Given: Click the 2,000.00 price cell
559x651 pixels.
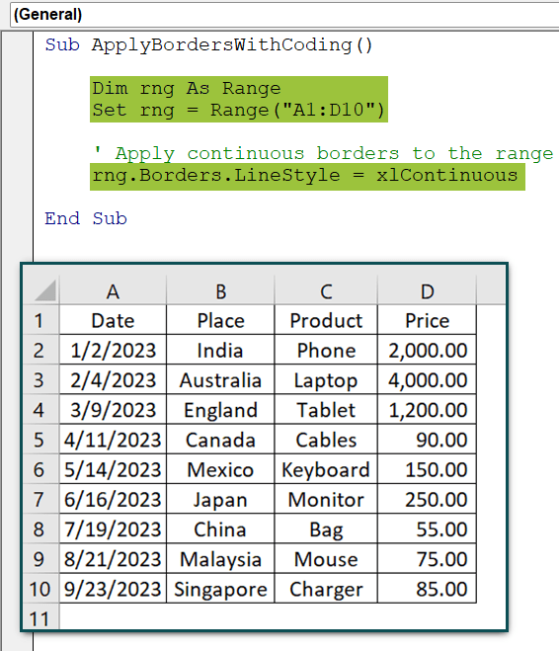Looking at the screenshot, I should [427, 350].
